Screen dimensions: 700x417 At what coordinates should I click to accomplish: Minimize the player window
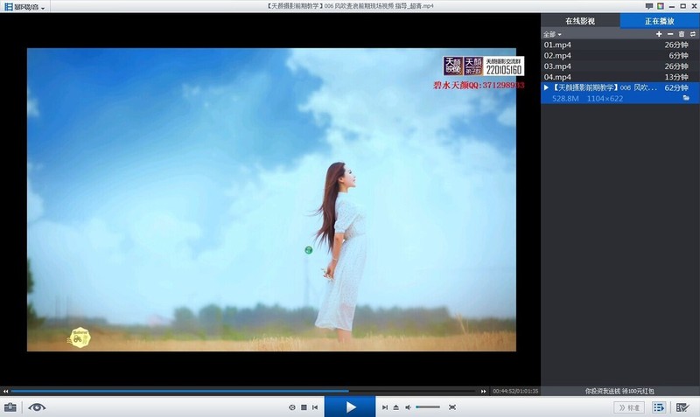pyautogui.click(x=672, y=6)
